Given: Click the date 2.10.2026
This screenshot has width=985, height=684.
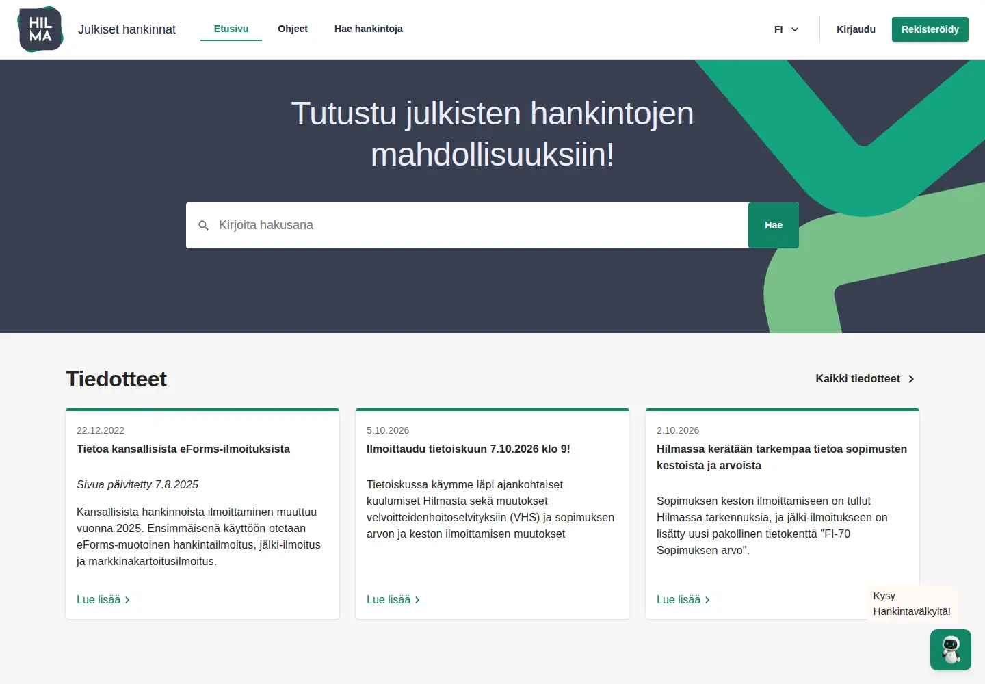Looking at the screenshot, I should (678, 430).
